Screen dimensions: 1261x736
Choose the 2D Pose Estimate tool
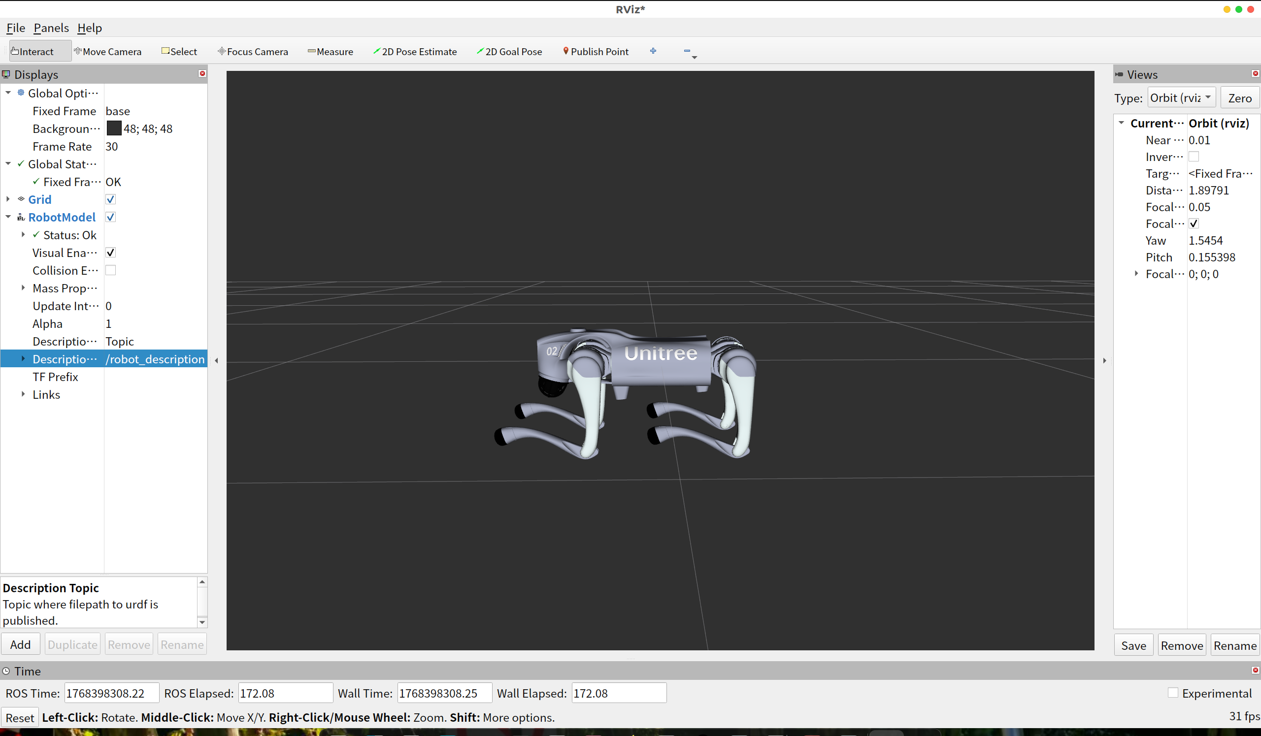point(415,52)
